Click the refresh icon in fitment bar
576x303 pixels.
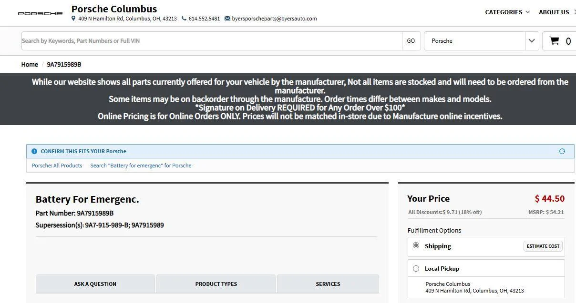tap(562, 151)
